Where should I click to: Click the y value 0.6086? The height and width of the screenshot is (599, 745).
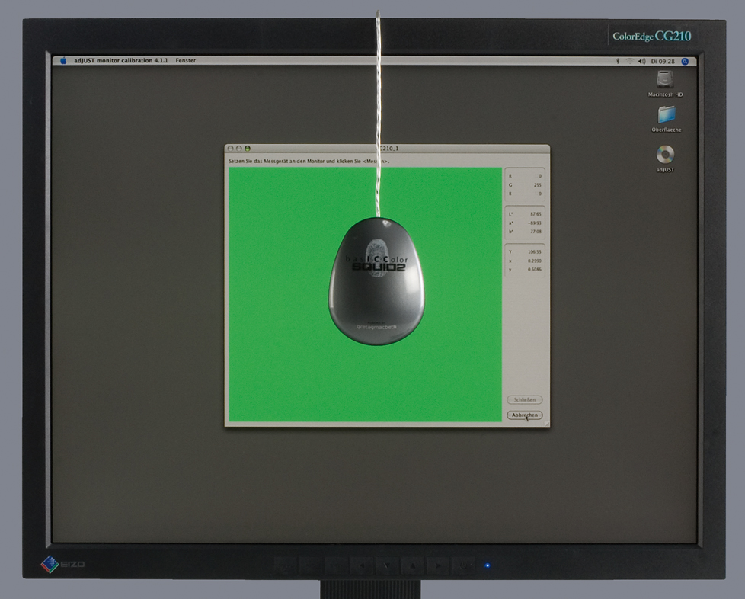pos(535,270)
